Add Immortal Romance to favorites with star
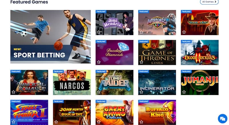The image size is (229, 125). 13,92
